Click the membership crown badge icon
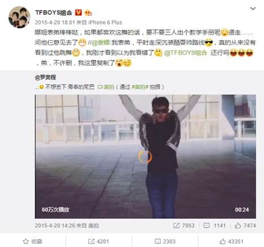 click(88, 12)
